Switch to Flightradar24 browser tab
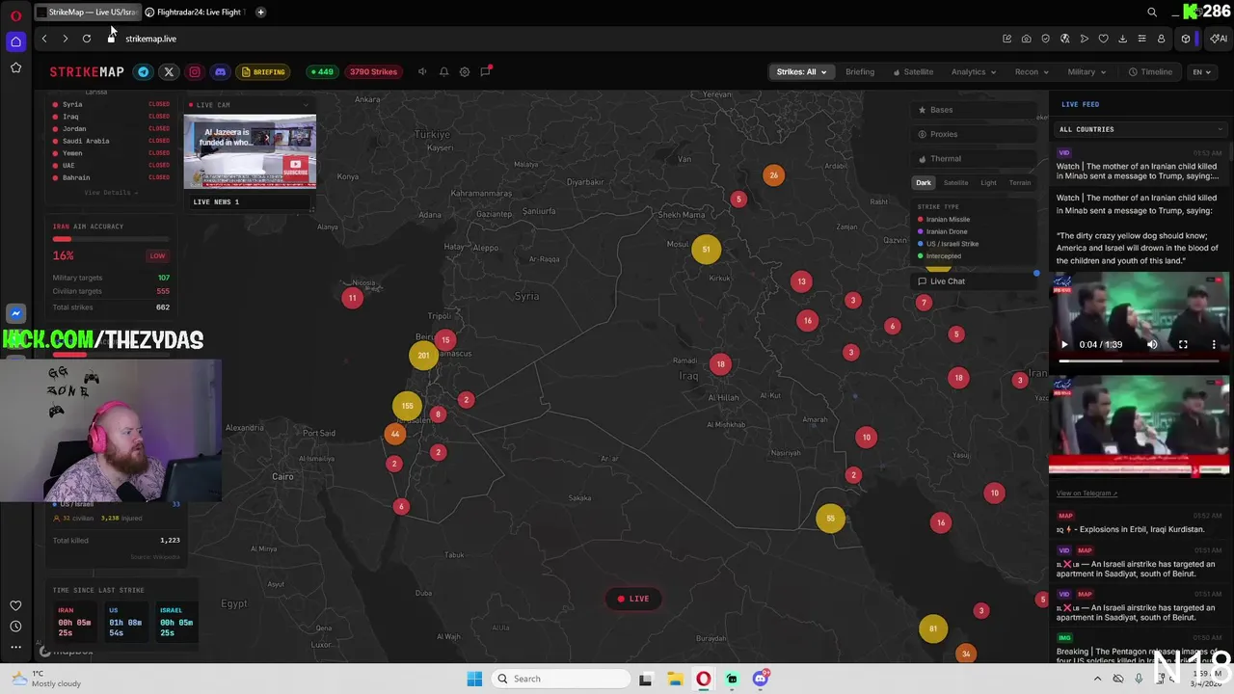This screenshot has height=694, width=1234. pos(198,12)
